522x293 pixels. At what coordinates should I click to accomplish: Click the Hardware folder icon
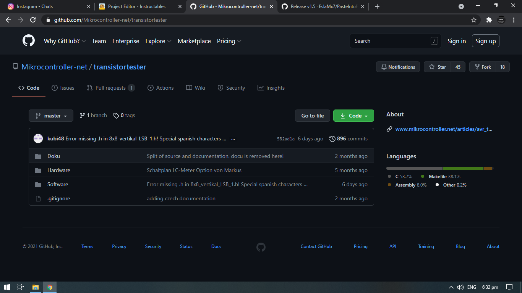coord(38,170)
